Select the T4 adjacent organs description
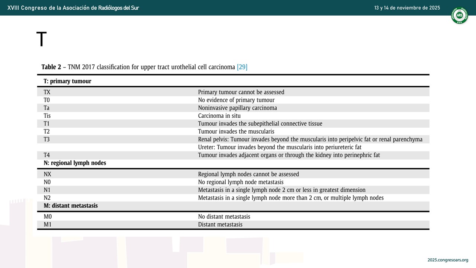 289,155
